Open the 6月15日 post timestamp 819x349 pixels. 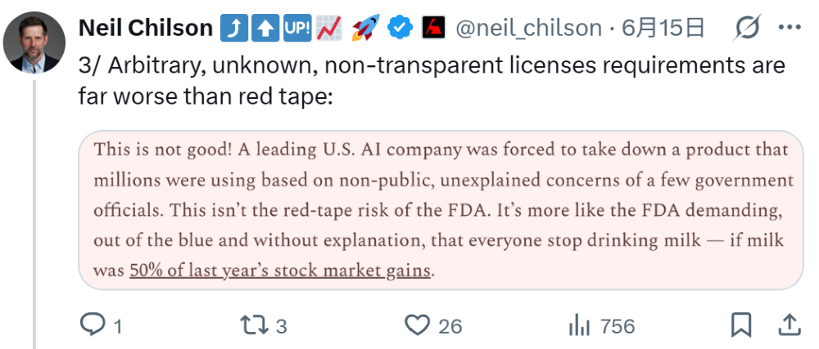[663, 28]
